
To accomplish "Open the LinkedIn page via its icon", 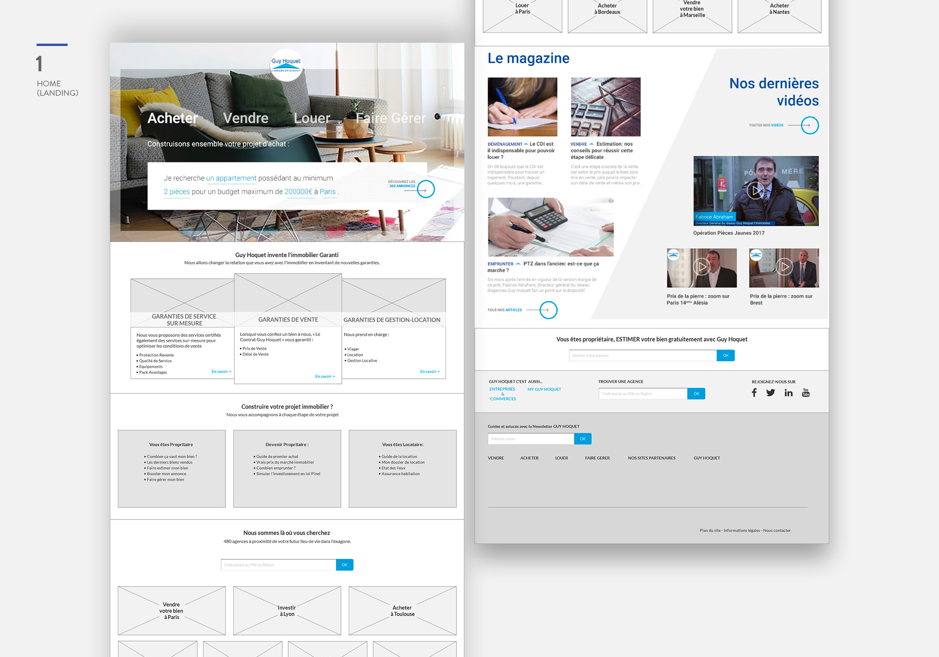I will [788, 393].
